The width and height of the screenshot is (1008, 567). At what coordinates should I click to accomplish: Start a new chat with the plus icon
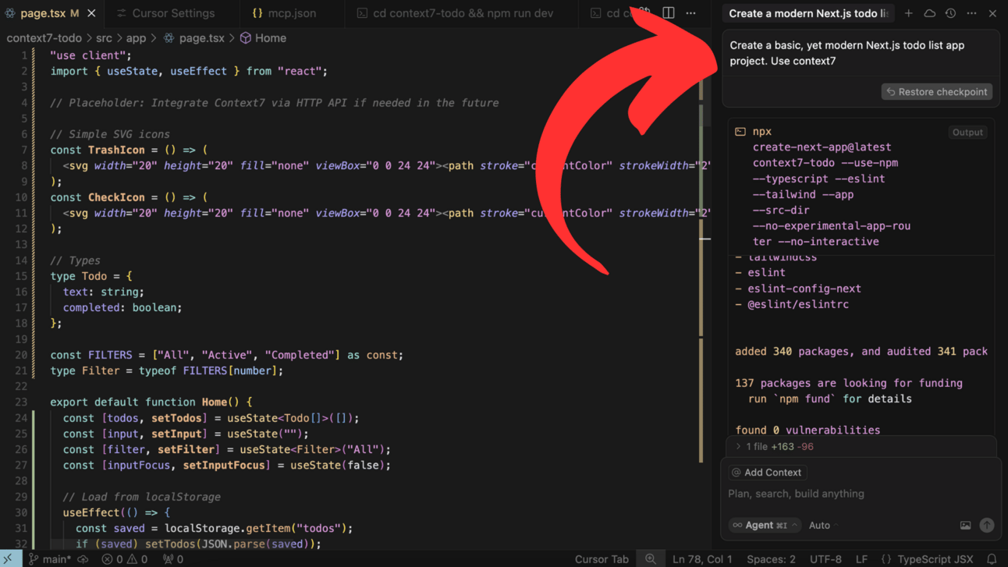pos(908,13)
